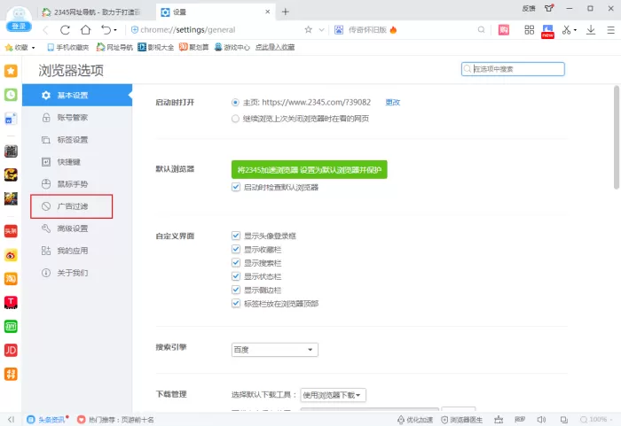621x426 pixels.
Task: Open the Tmall sidebar icon
Action: point(11,303)
